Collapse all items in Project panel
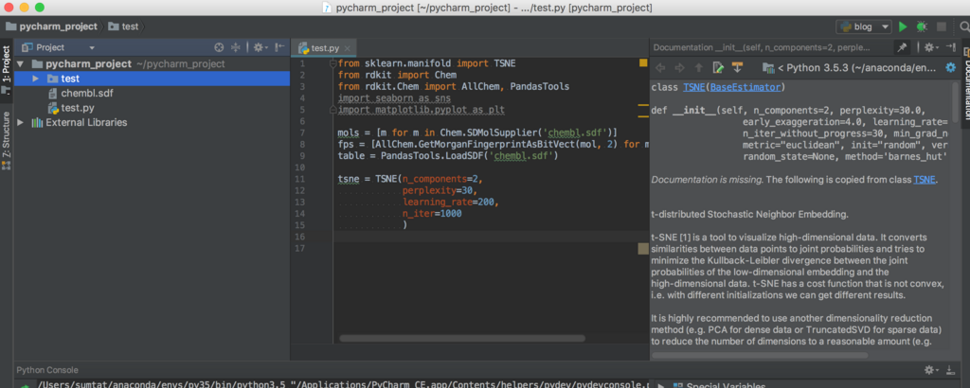 tap(235, 47)
